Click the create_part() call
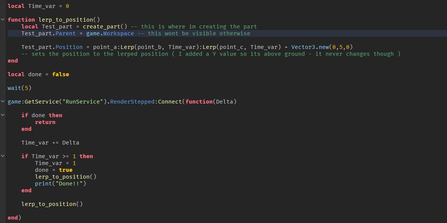447x223 pixels. coord(105,27)
